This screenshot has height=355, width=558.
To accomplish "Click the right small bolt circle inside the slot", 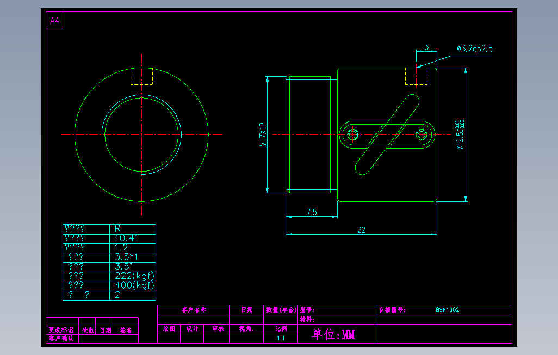I will (x=421, y=134).
